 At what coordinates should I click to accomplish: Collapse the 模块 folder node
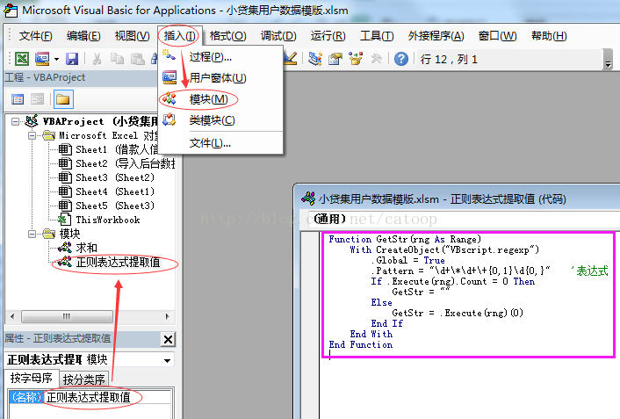(x=32, y=234)
